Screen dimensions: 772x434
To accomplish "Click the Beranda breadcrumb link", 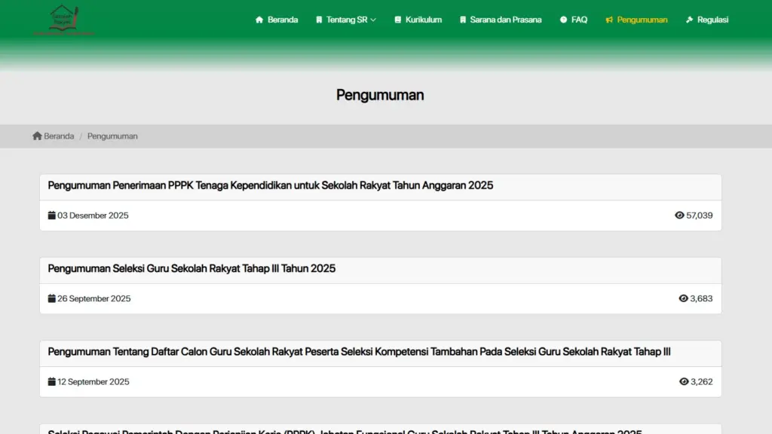I will (58, 136).
